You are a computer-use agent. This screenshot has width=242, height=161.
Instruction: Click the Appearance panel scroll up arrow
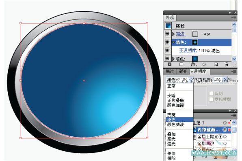tap(234, 24)
